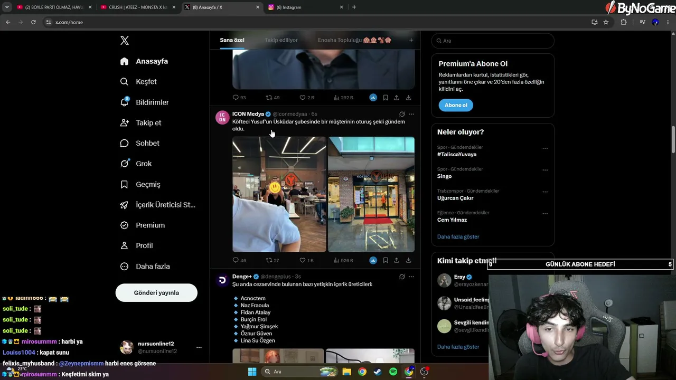Open options for Singo trend
Screen dimensions: 676x380
coord(545,170)
